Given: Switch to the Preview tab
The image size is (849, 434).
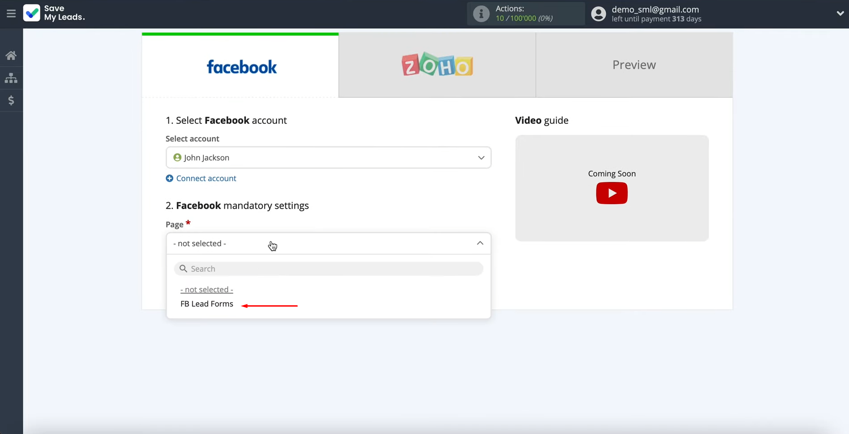Looking at the screenshot, I should click(x=634, y=65).
